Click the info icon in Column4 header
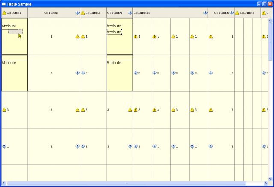Viewport: 274px width, 187px height. tap(130, 12)
